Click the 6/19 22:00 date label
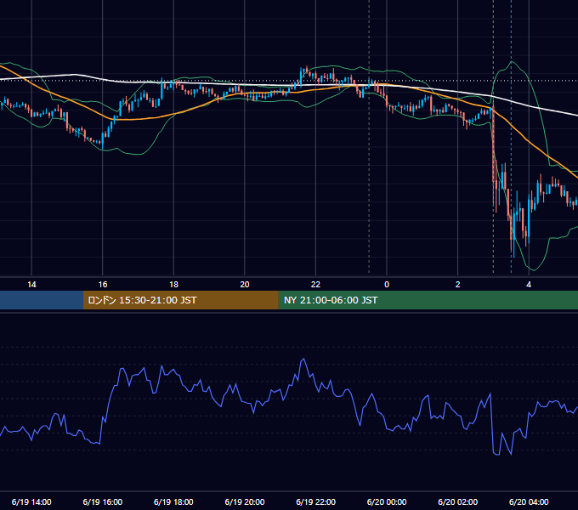 (316, 501)
